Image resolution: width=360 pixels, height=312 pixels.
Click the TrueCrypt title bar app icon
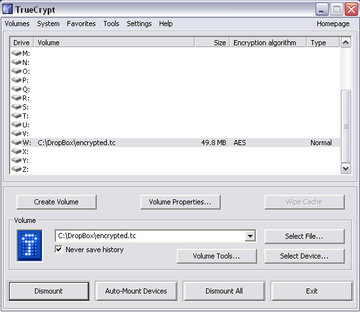click(x=8, y=9)
